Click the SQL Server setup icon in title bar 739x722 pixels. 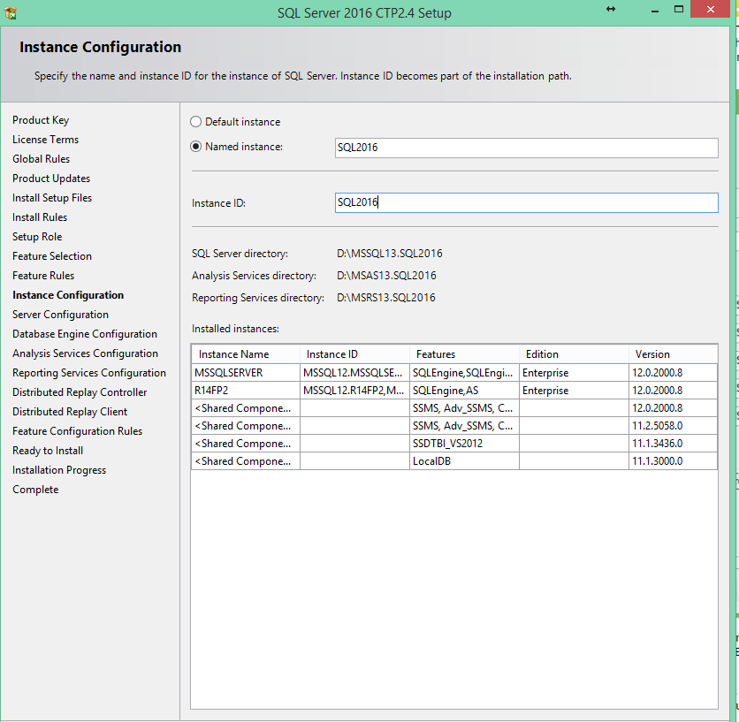[11, 12]
